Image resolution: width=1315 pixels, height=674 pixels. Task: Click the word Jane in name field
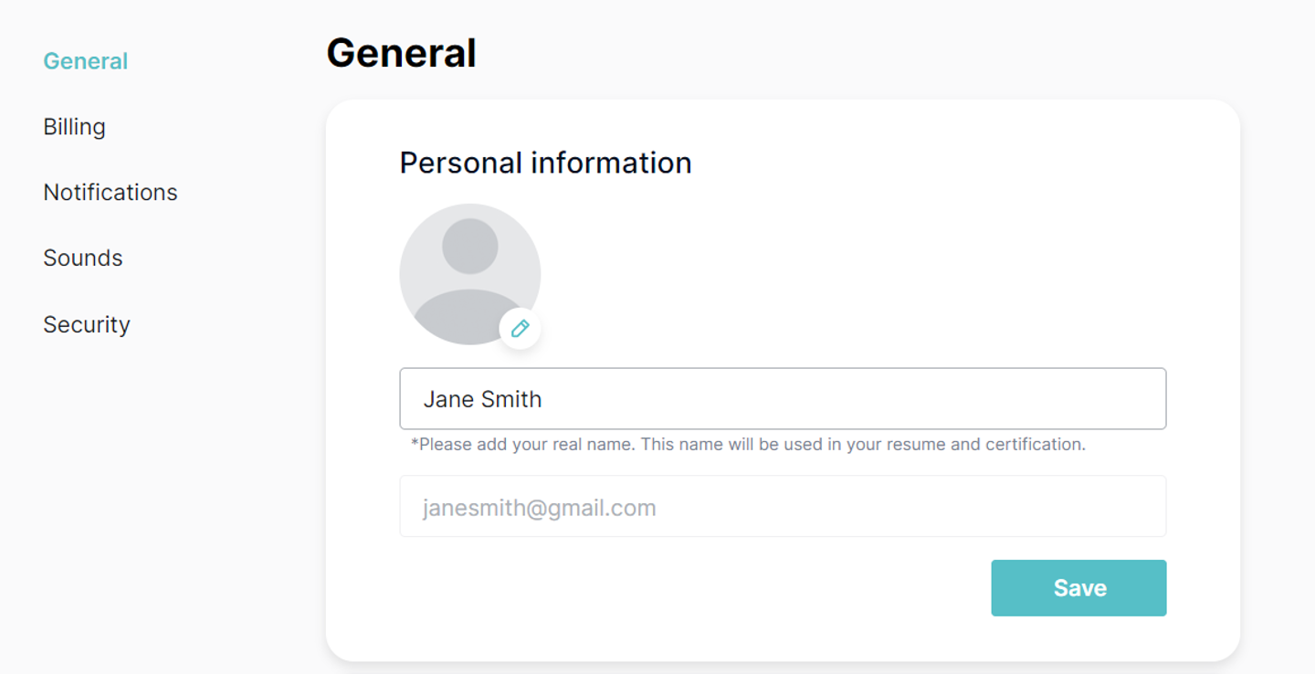click(448, 399)
